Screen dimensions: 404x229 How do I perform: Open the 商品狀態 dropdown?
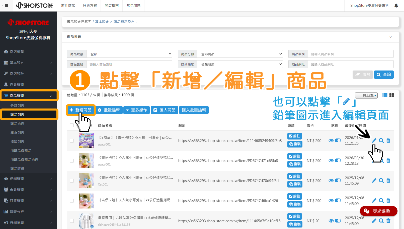(x=129, y=54)
